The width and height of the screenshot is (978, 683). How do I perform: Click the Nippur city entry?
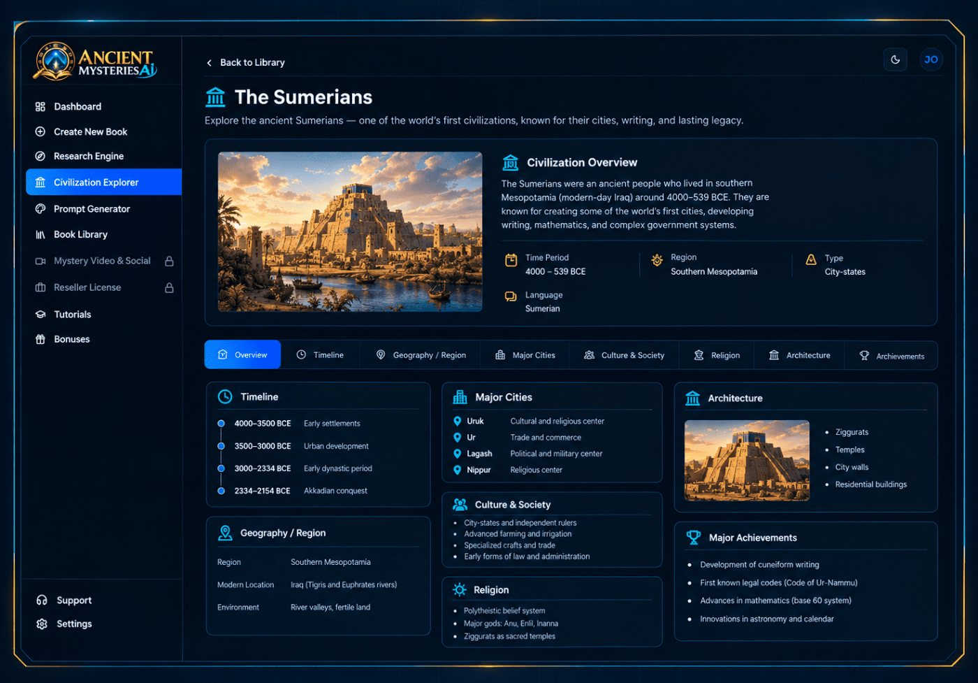pos(507,470)
